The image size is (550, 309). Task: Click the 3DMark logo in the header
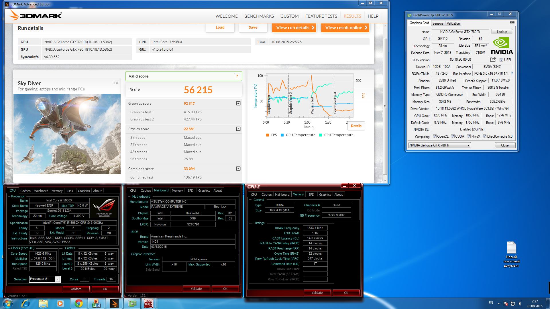point(36,15)
